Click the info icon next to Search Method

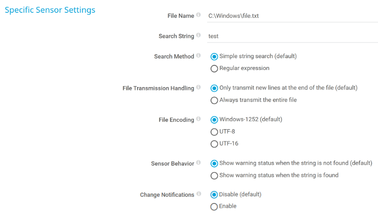pyautogui.click(x=198, y=56)
